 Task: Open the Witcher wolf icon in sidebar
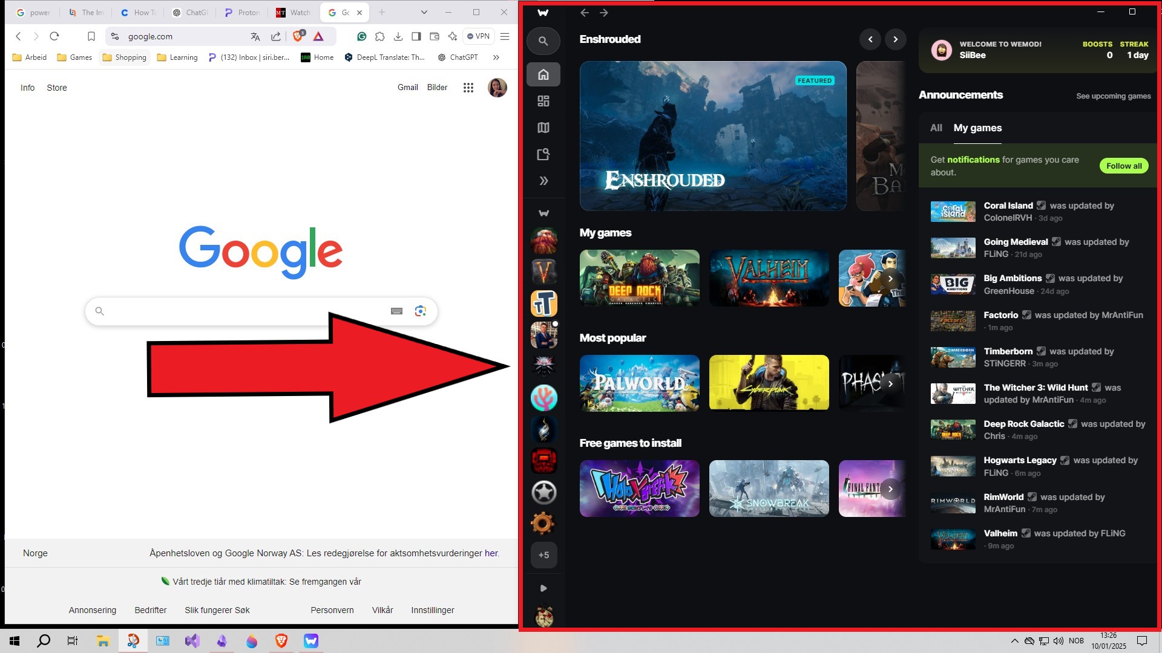[543, 366]
